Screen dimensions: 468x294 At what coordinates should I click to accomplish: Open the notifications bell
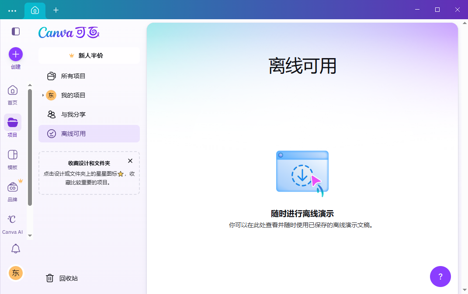pos(16,249)
